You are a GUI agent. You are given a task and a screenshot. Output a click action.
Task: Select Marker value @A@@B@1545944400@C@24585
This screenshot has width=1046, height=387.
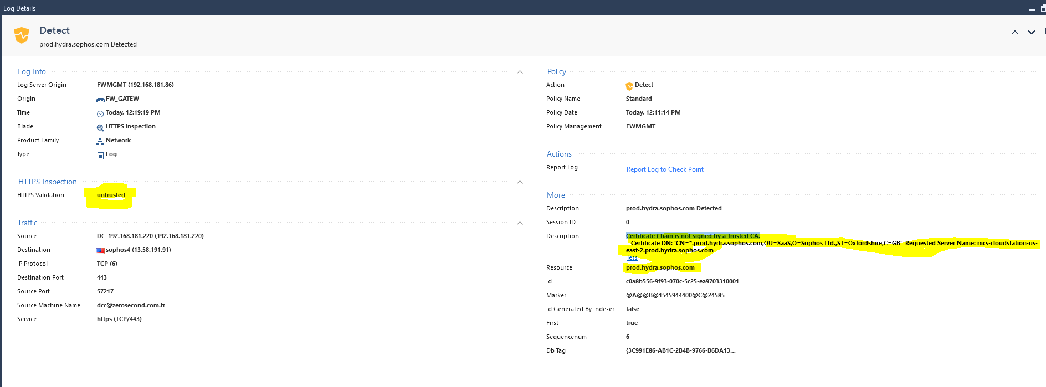tap(675, 295)
